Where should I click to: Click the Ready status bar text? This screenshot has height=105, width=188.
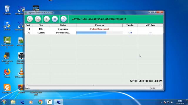click(27, 88)
